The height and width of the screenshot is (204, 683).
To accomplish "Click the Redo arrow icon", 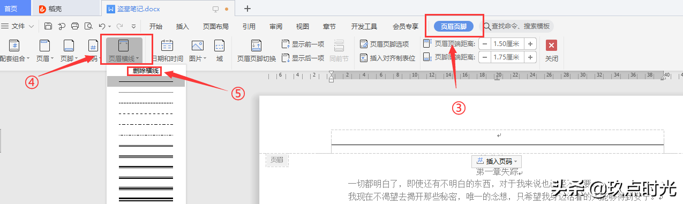I will [x=120, y=26].
